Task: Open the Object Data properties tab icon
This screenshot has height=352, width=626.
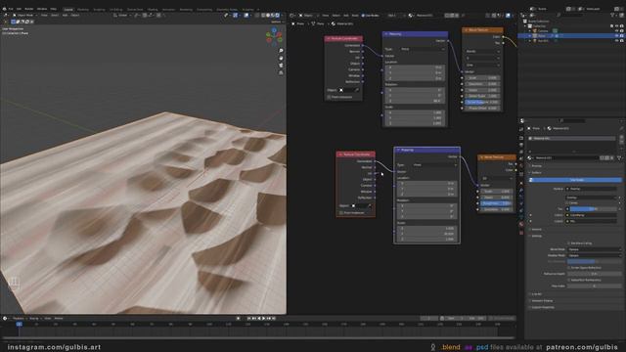Action: 521,217
